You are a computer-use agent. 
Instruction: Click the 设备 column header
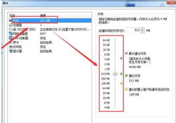[x=12, y=16]
